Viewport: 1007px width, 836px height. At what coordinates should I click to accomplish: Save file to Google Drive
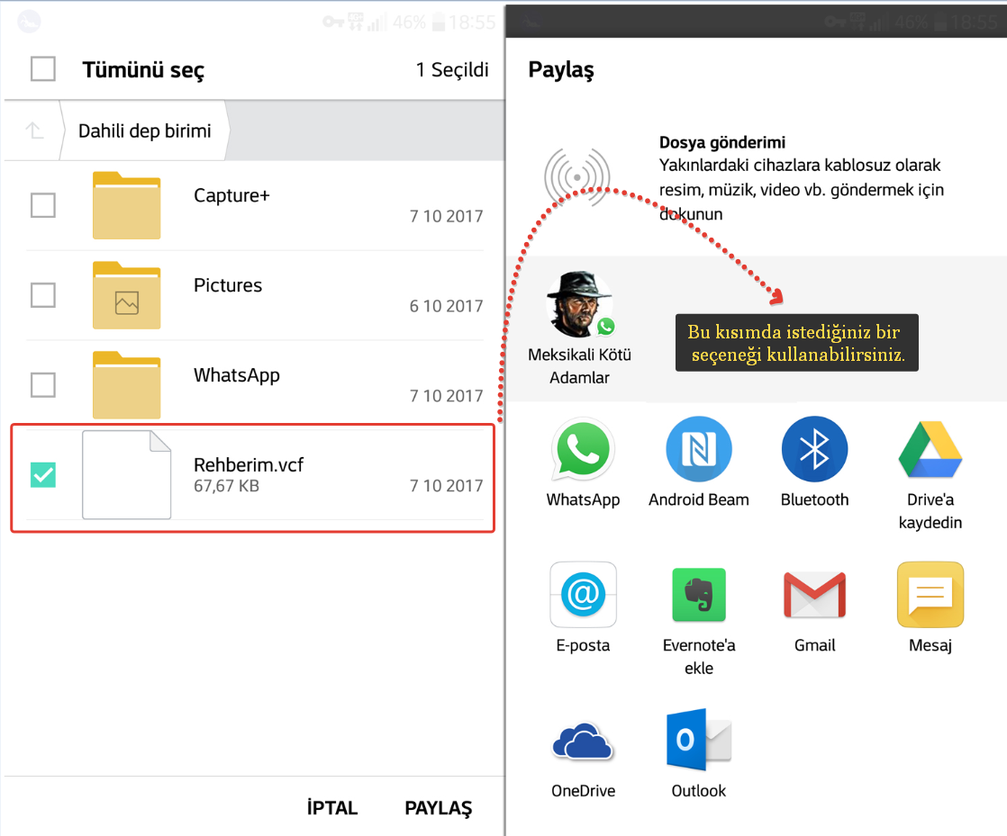pos(930,450)
